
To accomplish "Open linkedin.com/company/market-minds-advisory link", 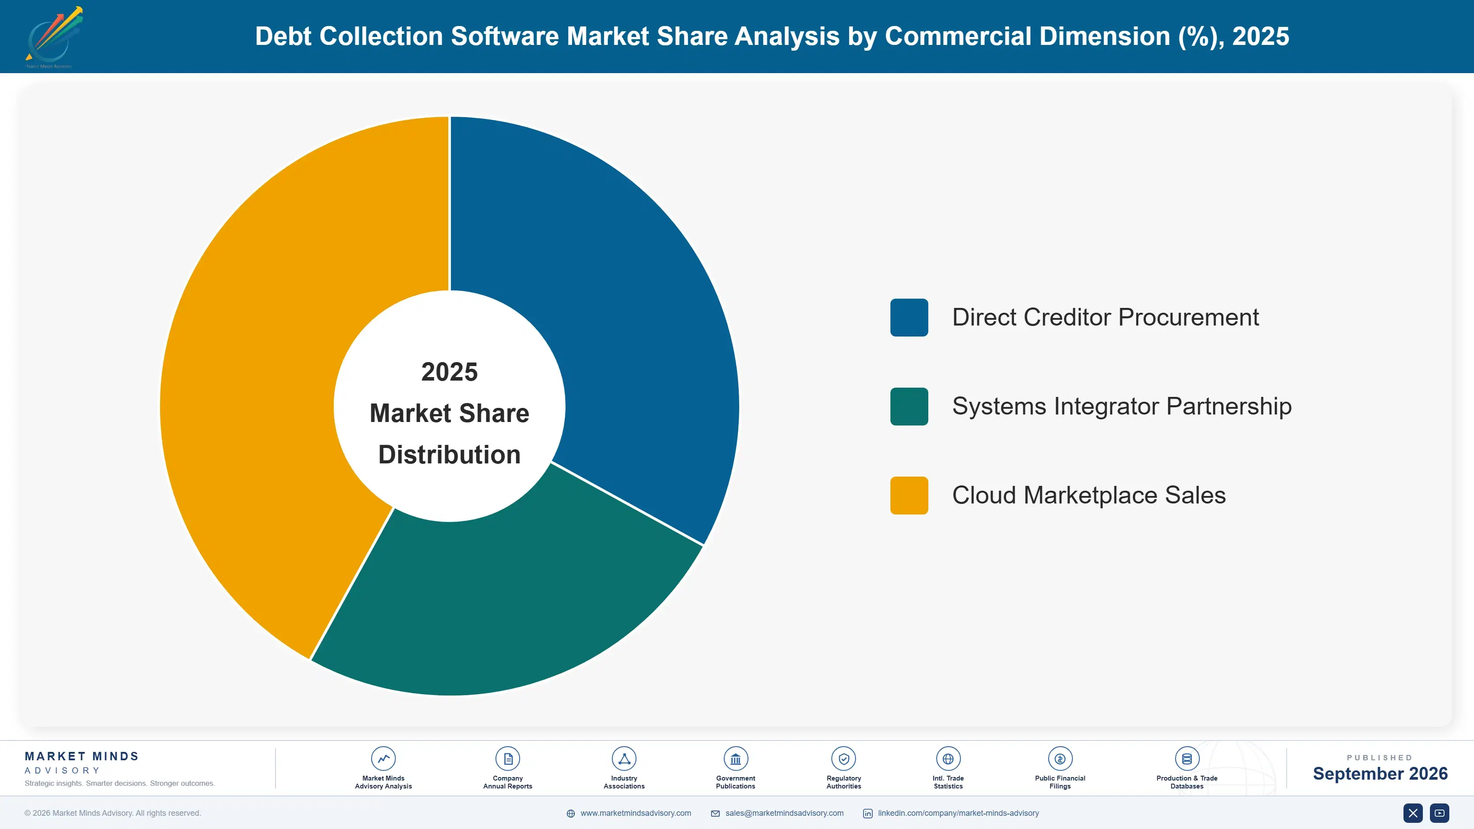I will tap(958, 813).
